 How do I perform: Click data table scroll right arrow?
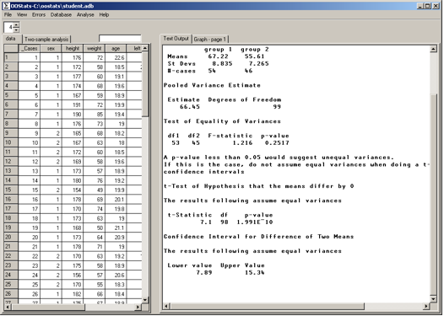[x=138, y=307]
